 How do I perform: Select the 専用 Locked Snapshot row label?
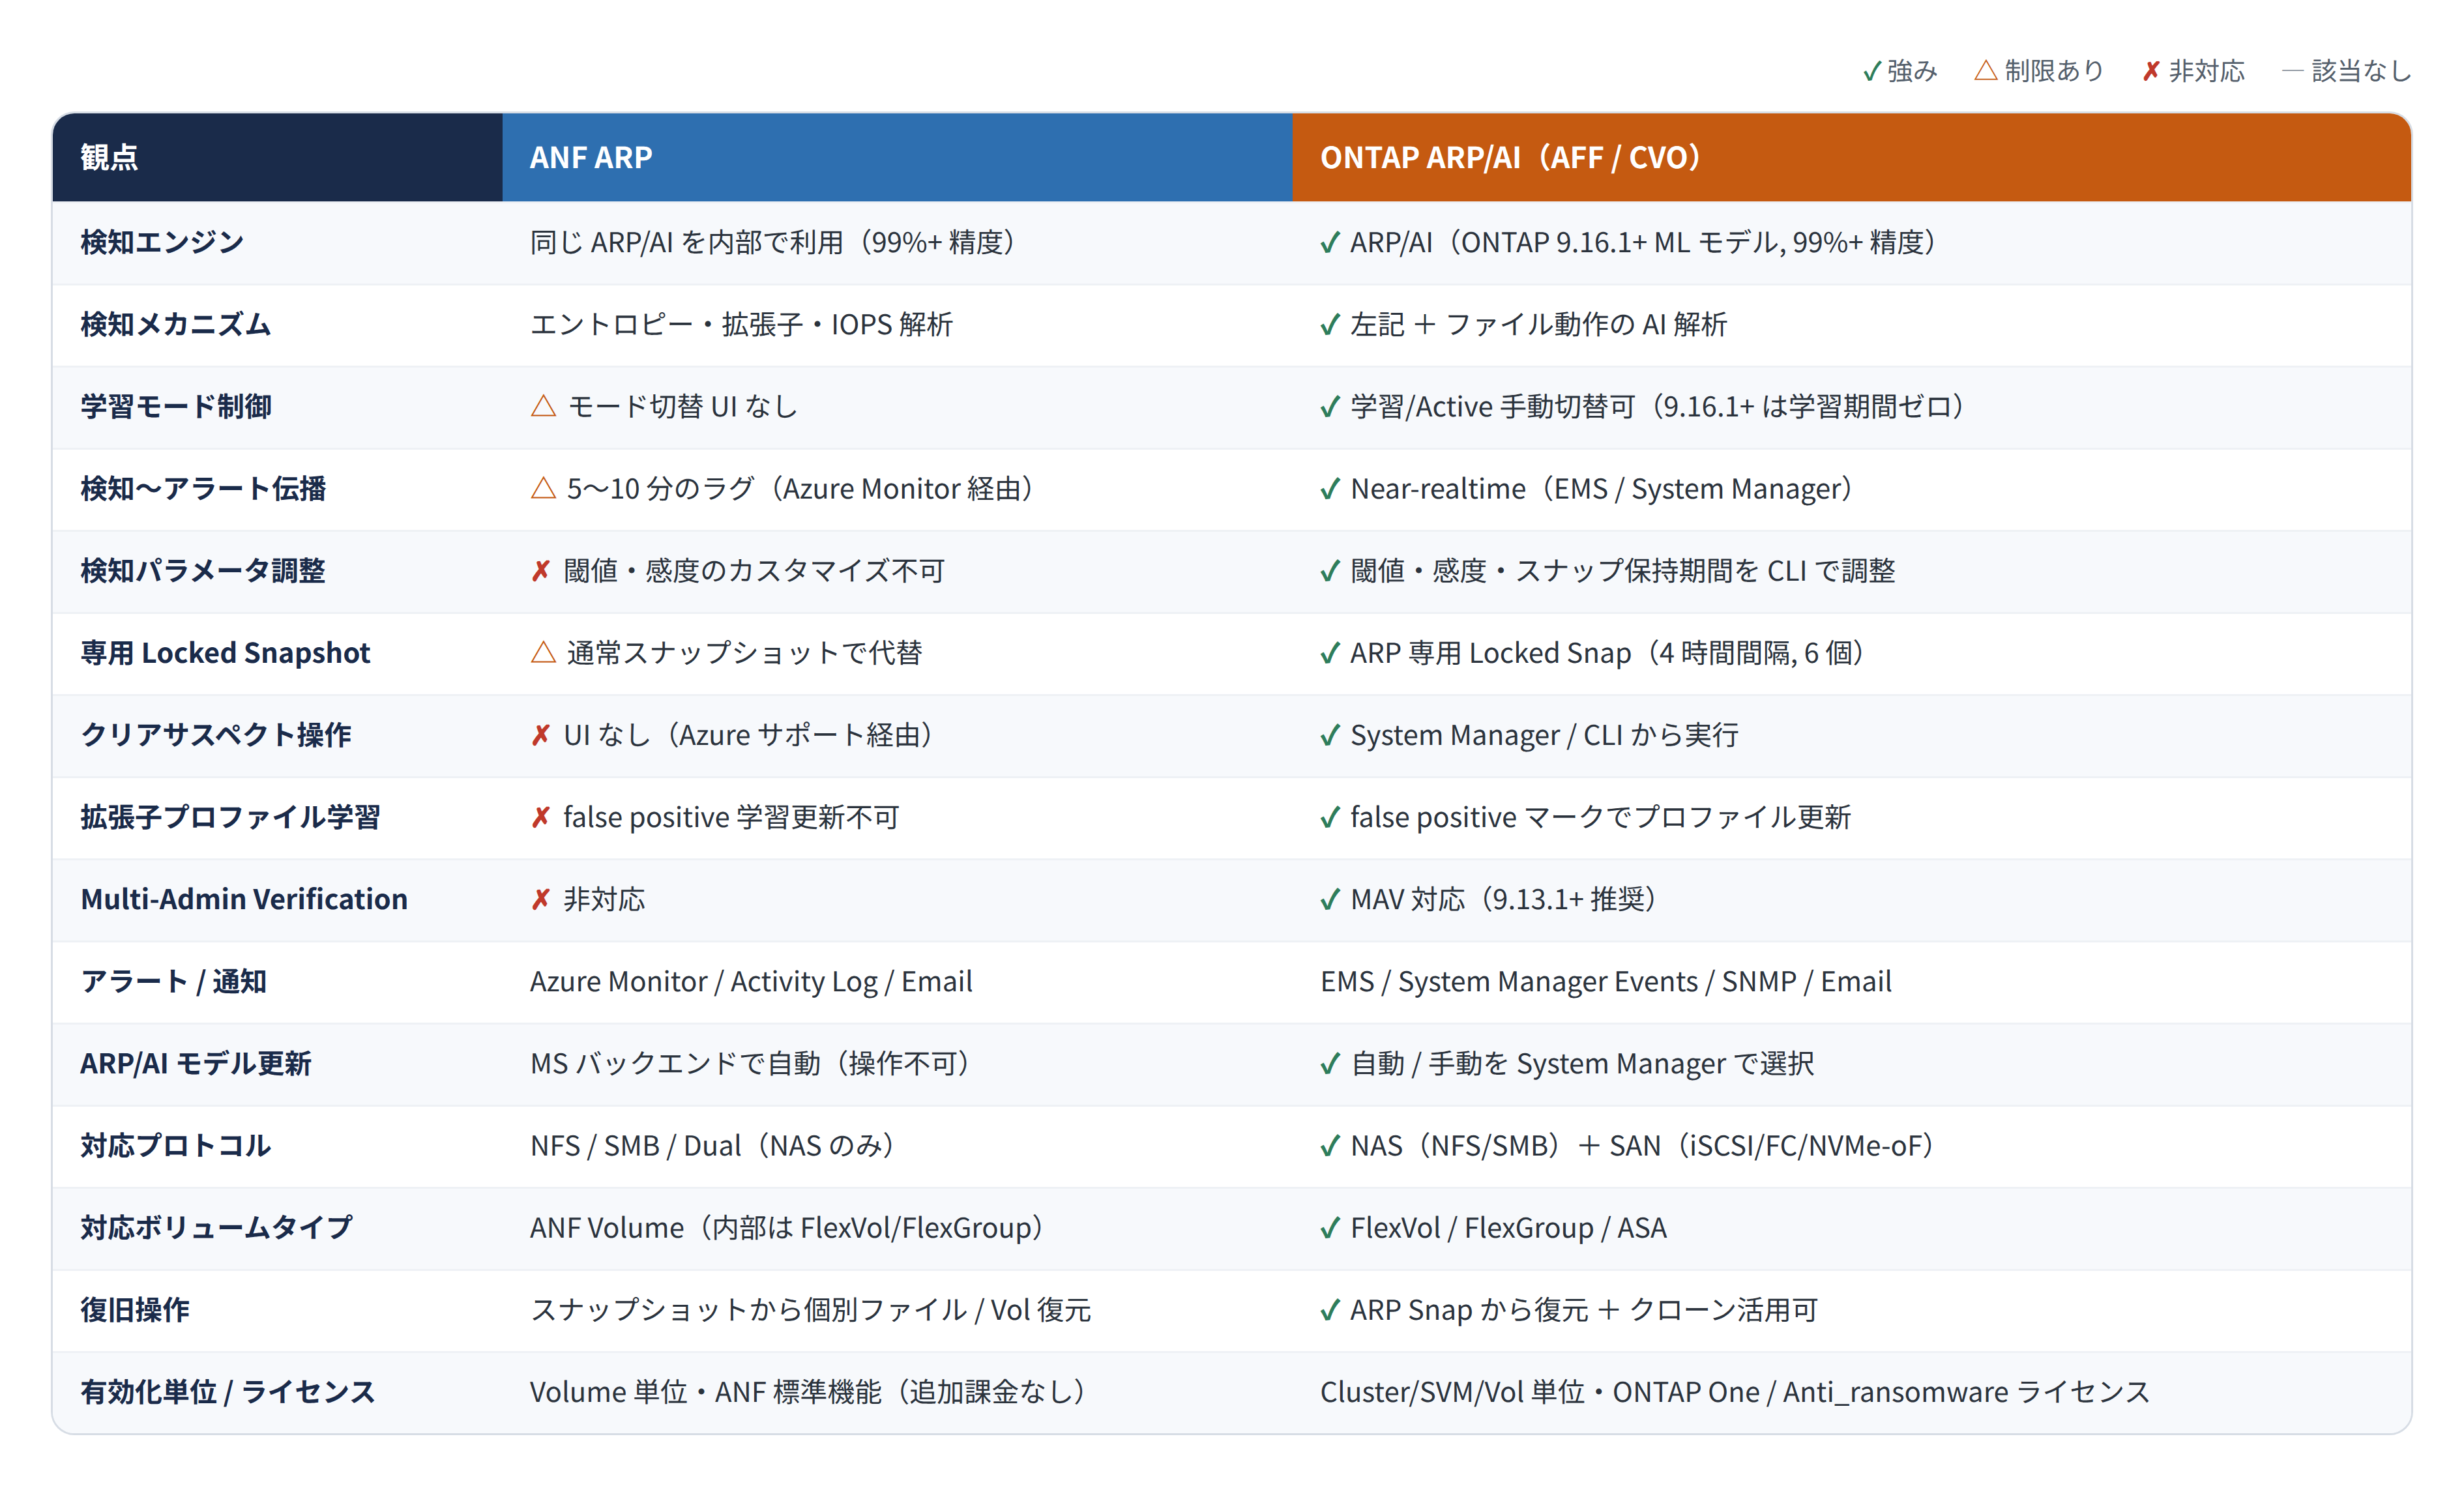coord(225,652)
